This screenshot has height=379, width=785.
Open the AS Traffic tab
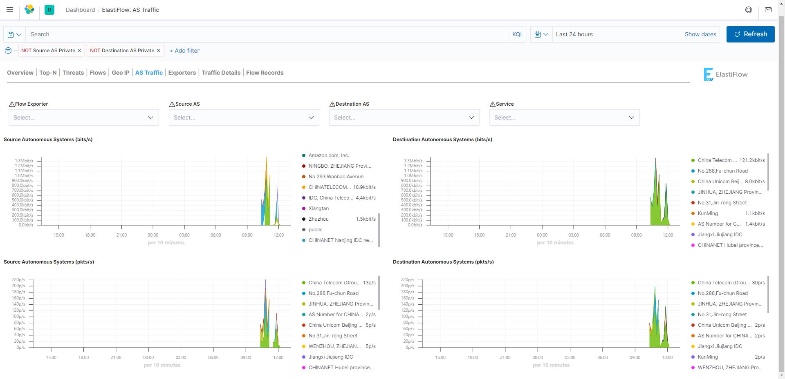coord(149,73)
